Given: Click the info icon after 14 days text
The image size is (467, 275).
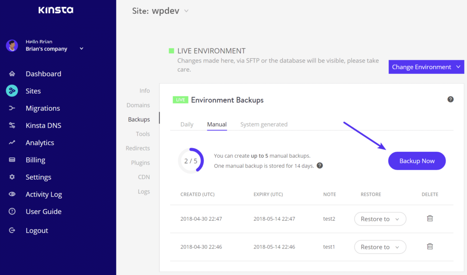Looking at the screenshot, I should click(320, 166).
